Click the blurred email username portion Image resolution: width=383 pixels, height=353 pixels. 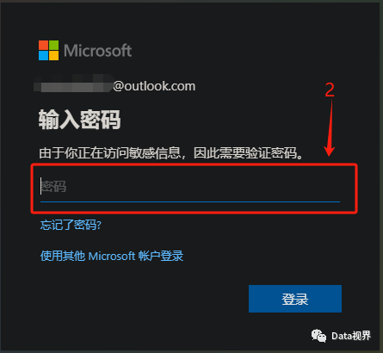(x=74, y=84)
